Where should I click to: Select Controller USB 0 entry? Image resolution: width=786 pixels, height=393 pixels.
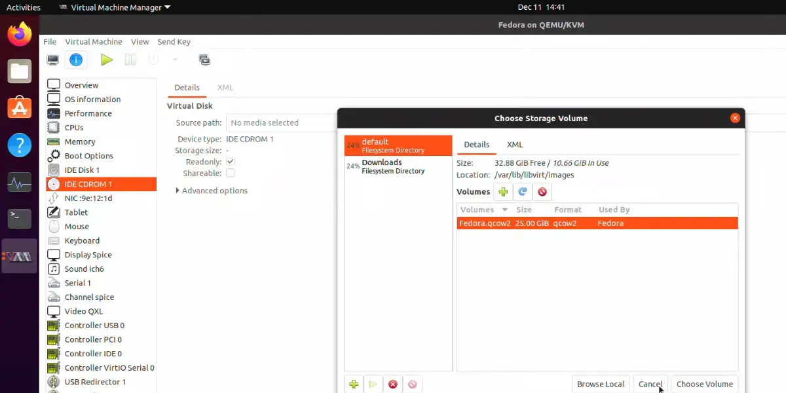[102, 326]
